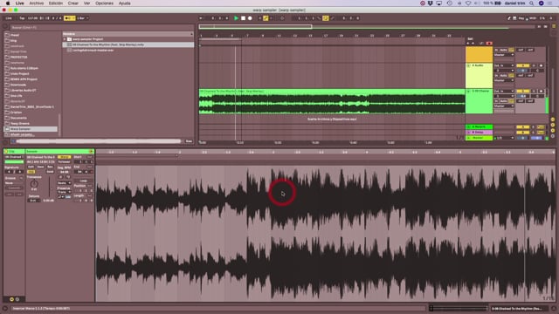This screenshot has height=314, width=559.
Task: Click the Arrangement Record circle button
Action: click(250, 18)
